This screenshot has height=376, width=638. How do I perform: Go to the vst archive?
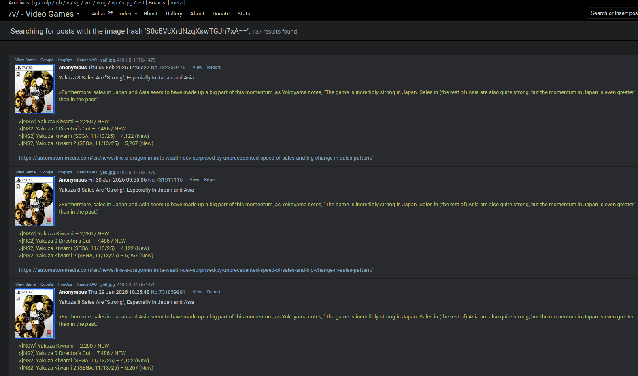tap(140, 3)
